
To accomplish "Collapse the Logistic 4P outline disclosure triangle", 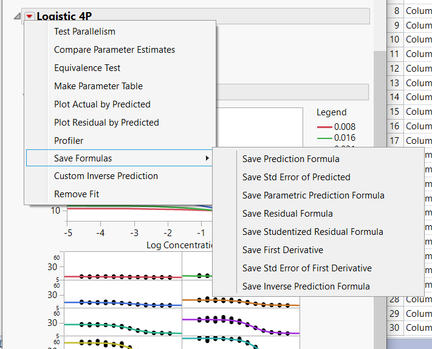I will (17, 16).
